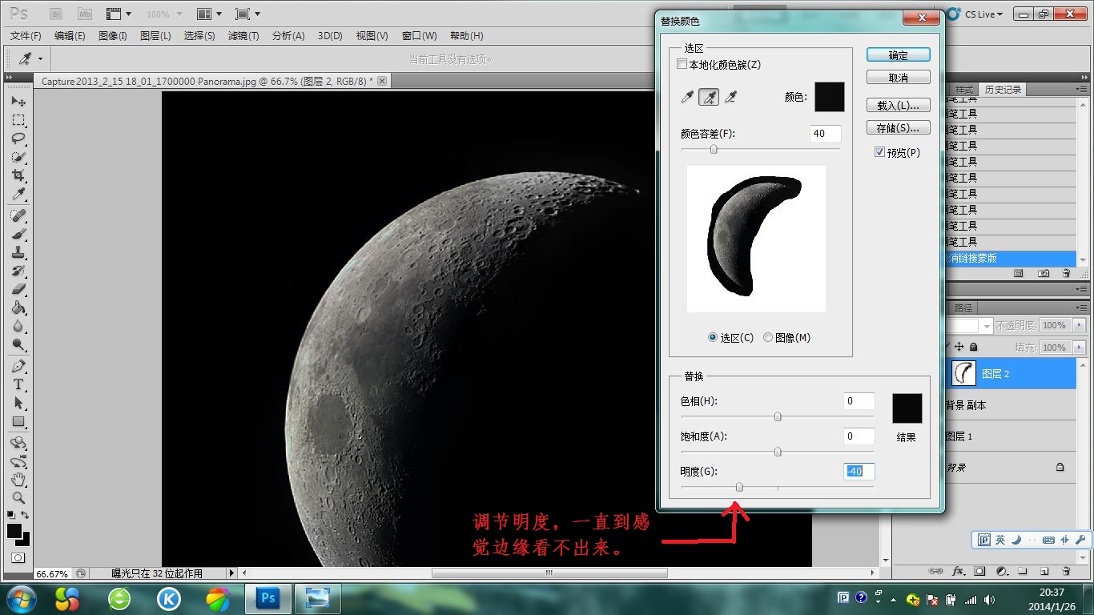Select the Crop tool
Viewport: 1094px width, 615px height.
point(18,175)
